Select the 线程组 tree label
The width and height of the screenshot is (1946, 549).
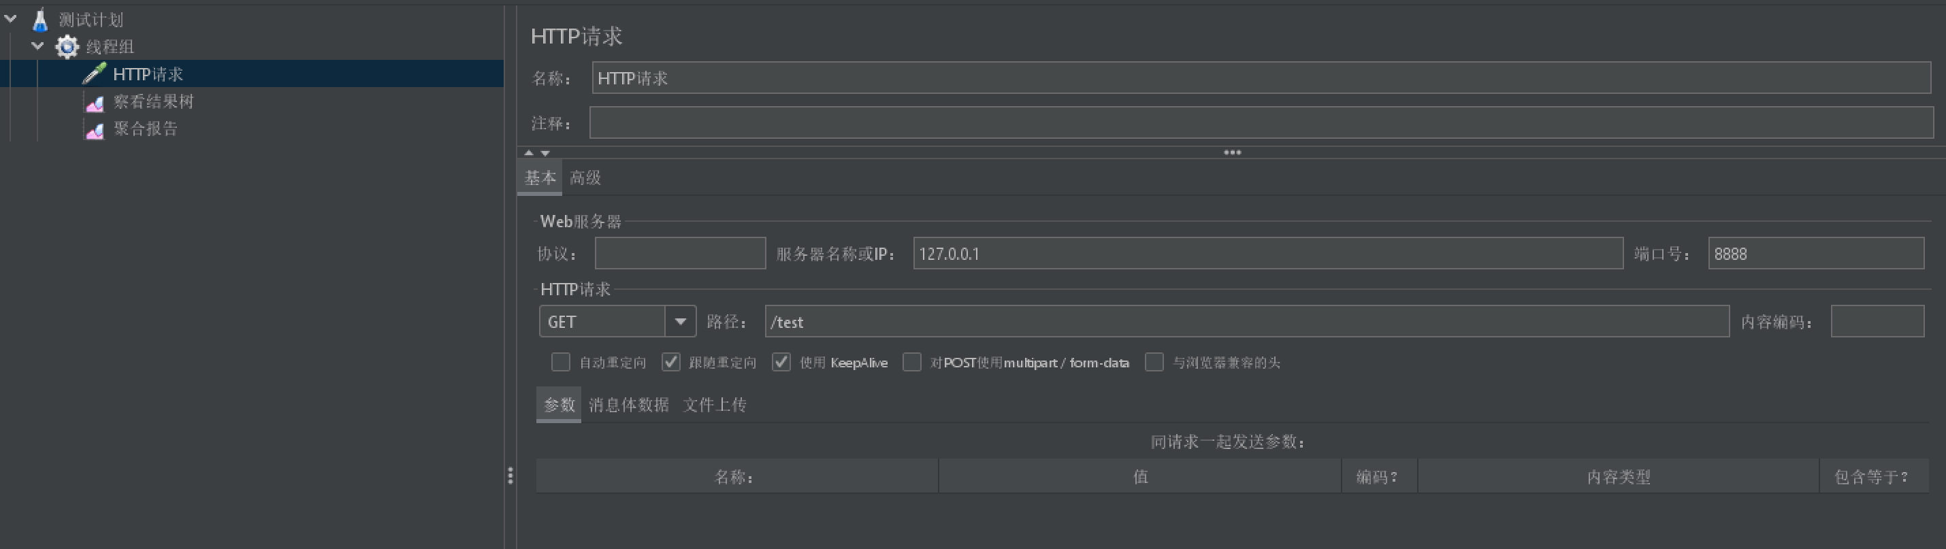[110, 47]
